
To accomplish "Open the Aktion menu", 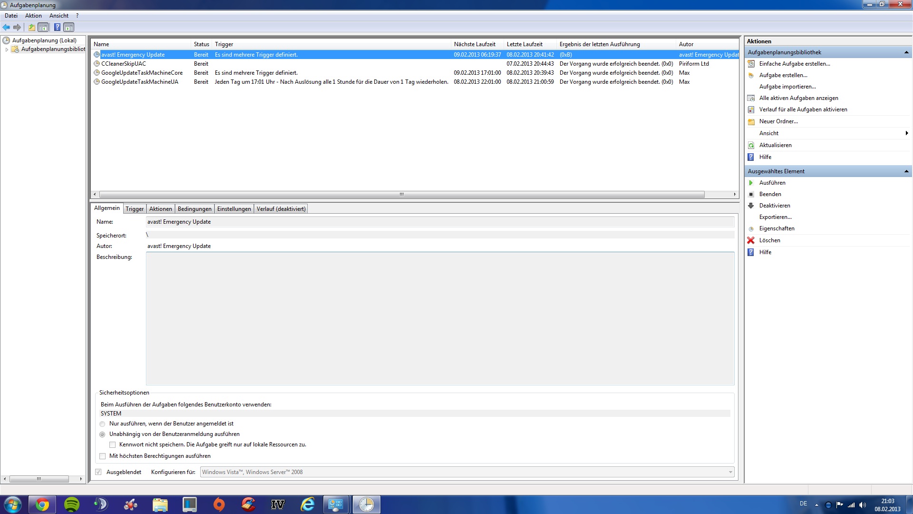I will click(x=33, y=16).
